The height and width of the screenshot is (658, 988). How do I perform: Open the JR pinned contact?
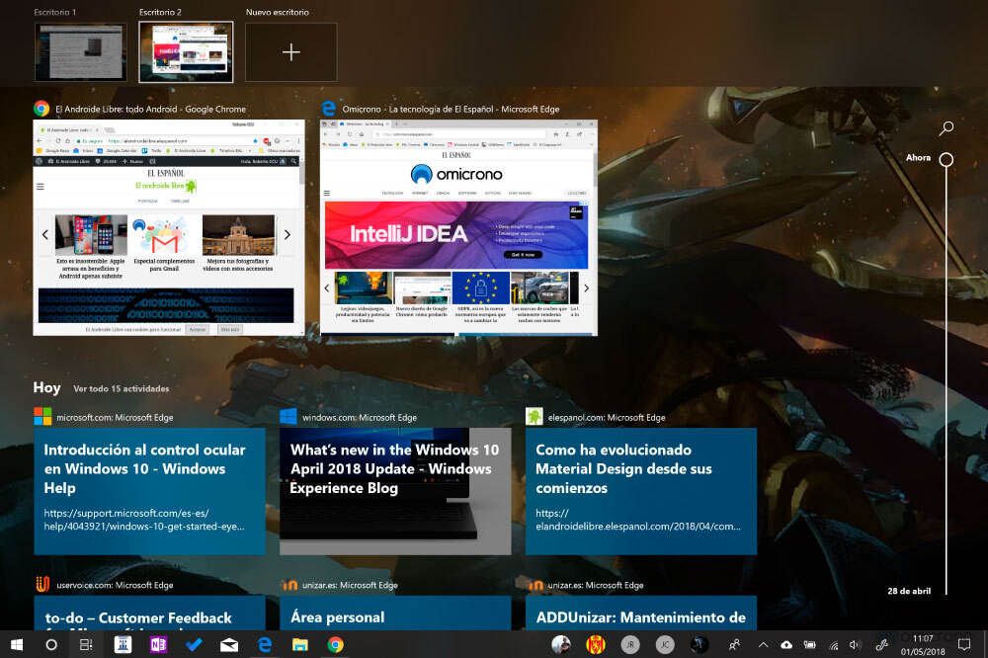tap(630, 644)
